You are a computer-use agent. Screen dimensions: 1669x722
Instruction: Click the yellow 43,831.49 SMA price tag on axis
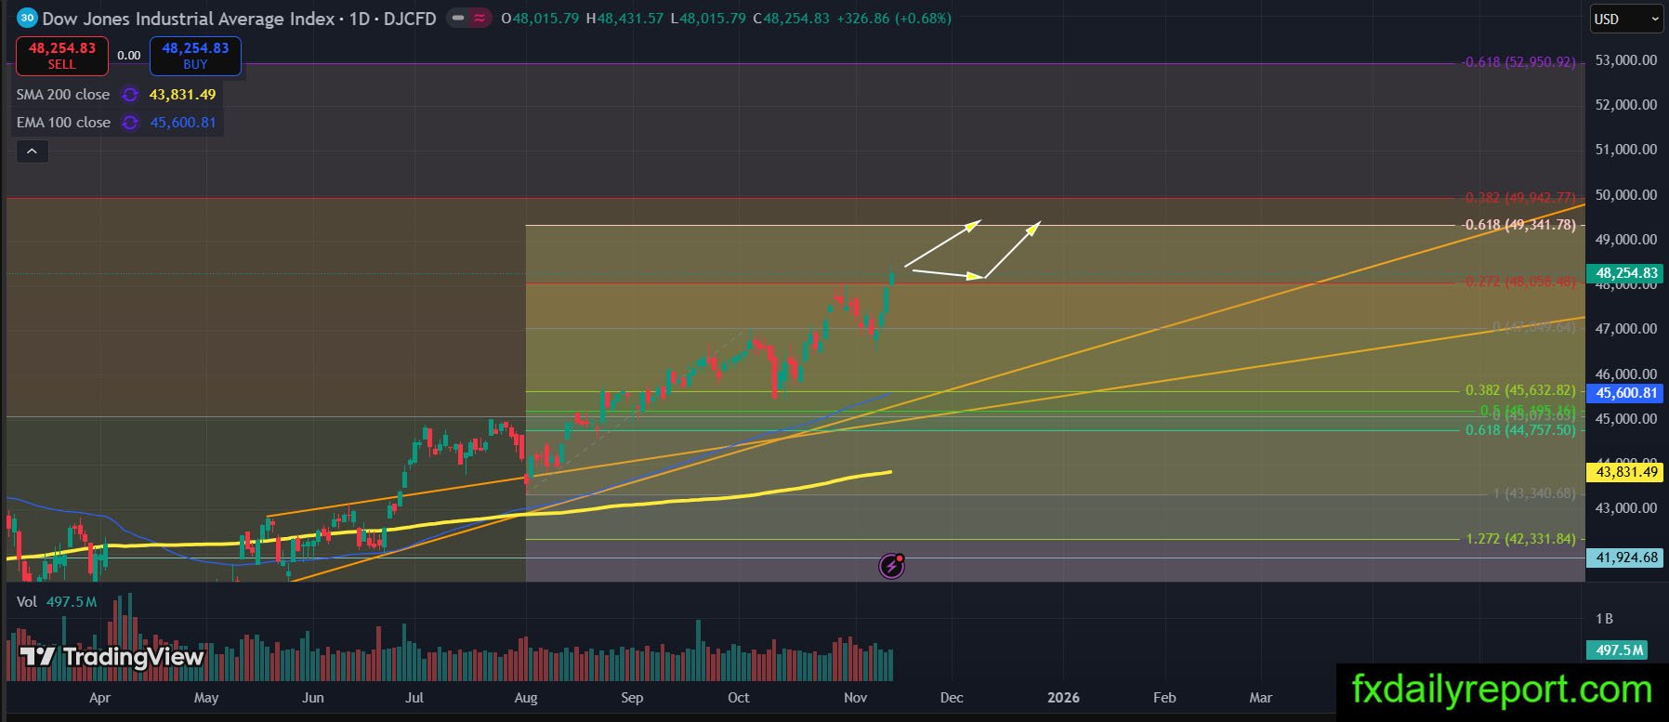pos(1626,472)
